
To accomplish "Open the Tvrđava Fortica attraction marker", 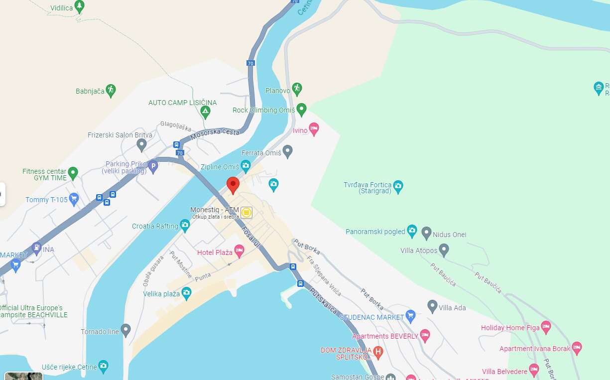I will [398, 187].
